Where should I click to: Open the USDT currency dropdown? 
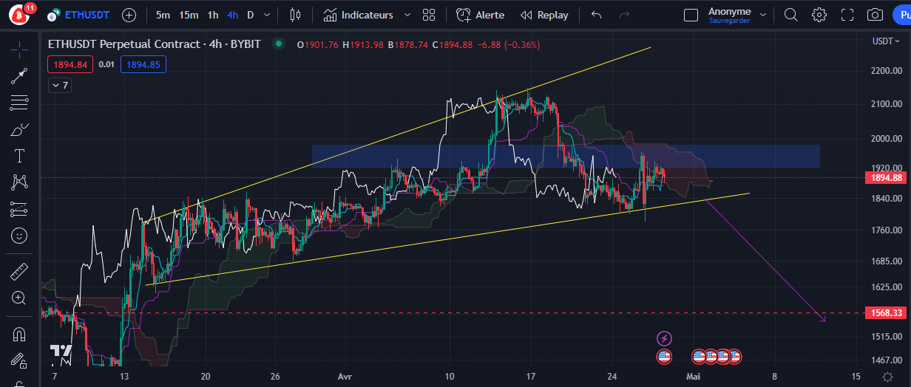884,41
